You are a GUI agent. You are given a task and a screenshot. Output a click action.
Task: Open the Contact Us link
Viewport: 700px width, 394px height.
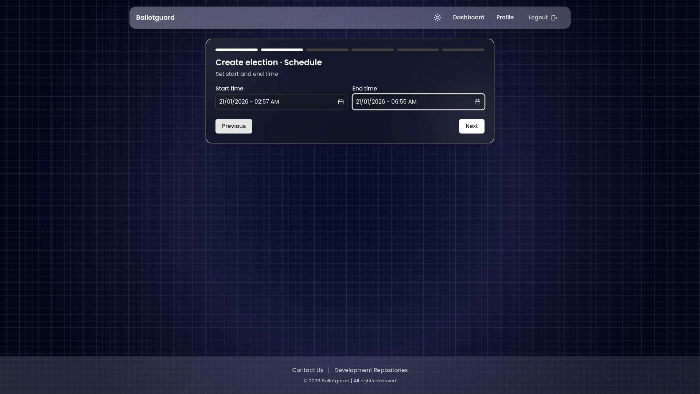point(307,370)
